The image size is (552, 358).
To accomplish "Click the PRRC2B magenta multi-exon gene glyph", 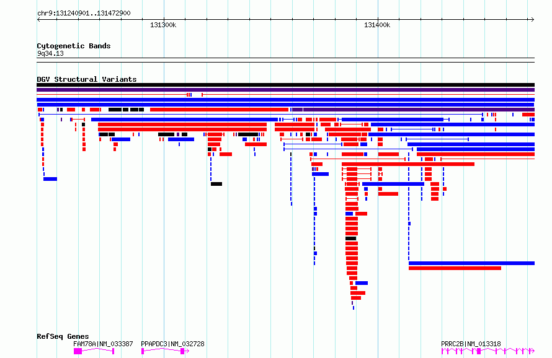I will [x=488, y=351].
